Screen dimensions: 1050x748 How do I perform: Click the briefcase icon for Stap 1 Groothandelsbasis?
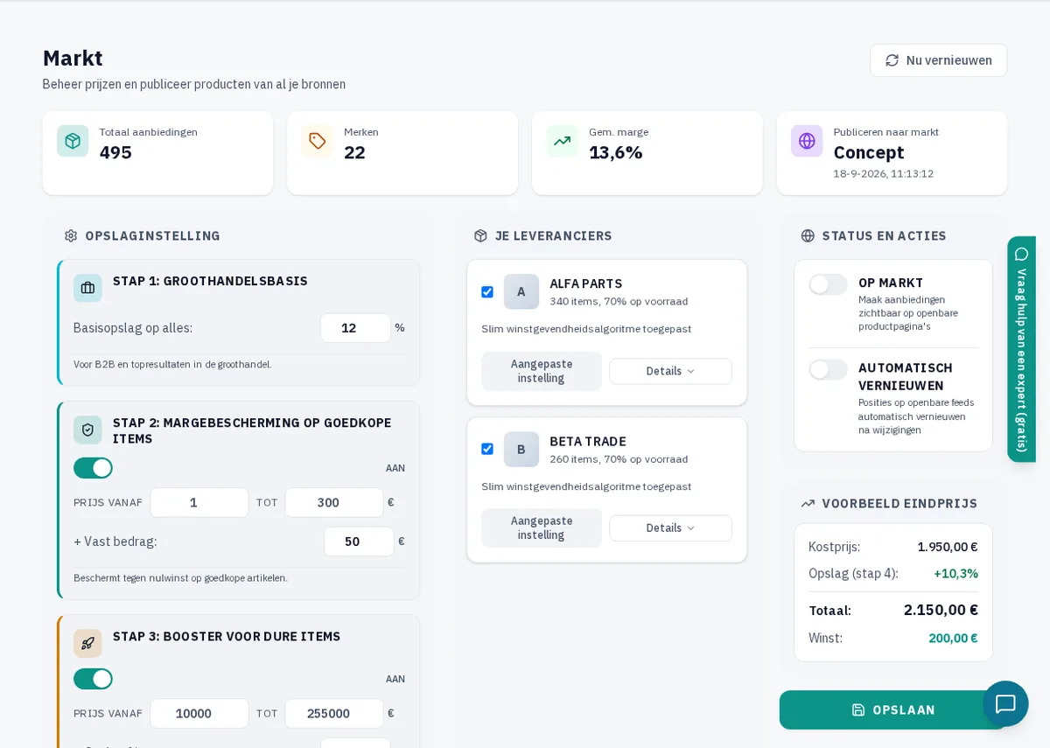pos(87,288)
